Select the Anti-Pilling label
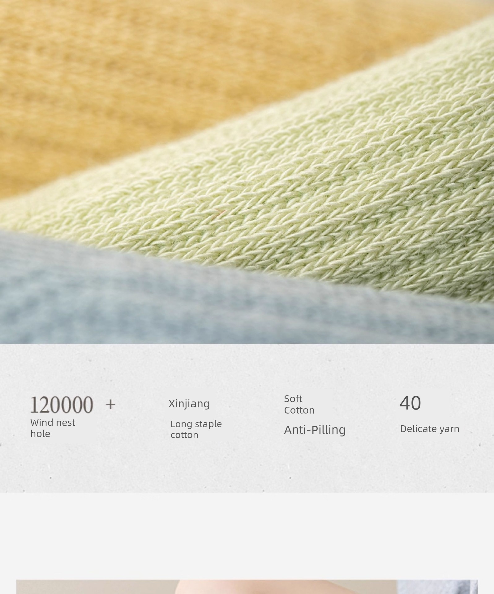Image resolution: width=494 pixels, height=594 pixels. pos(315,430)
